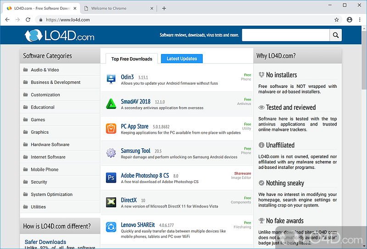Open the Internet Software category
The width and height of the screenshot is (367, 249).
(60, 157)
